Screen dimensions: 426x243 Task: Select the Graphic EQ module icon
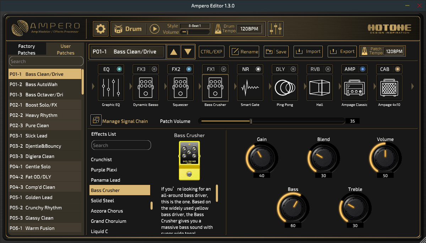111,87
